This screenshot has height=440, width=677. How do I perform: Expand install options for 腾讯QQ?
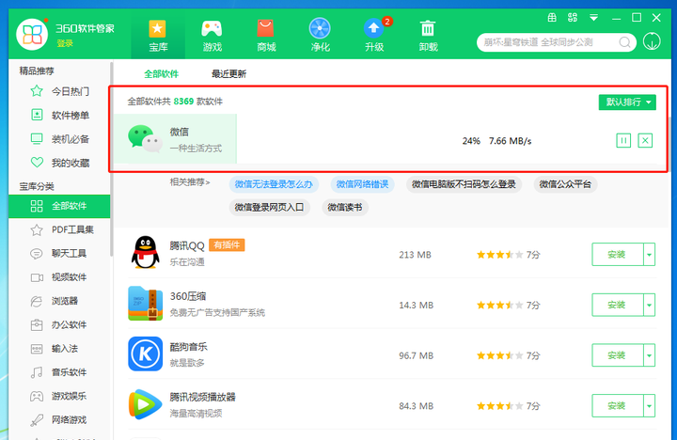(650, 255)
